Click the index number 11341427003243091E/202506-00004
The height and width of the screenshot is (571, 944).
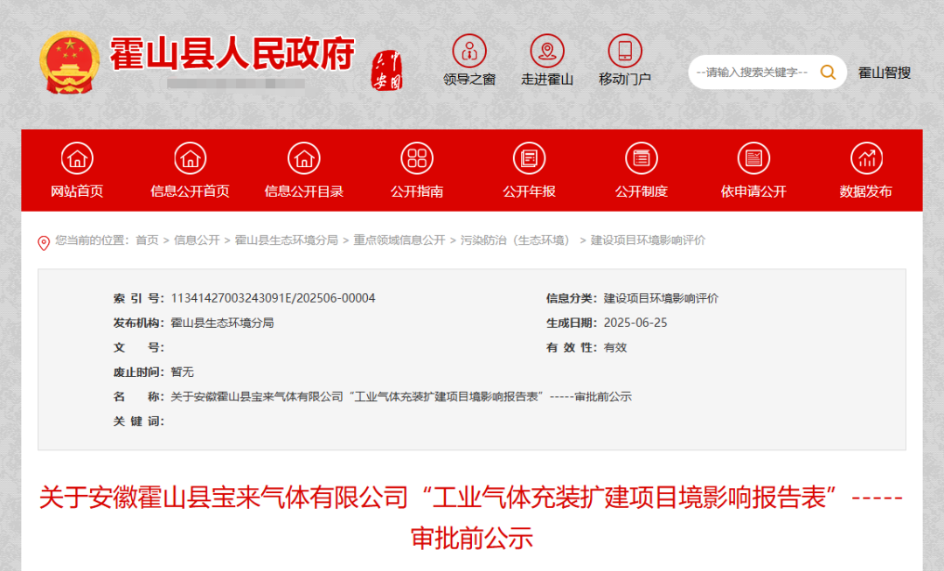273,298
